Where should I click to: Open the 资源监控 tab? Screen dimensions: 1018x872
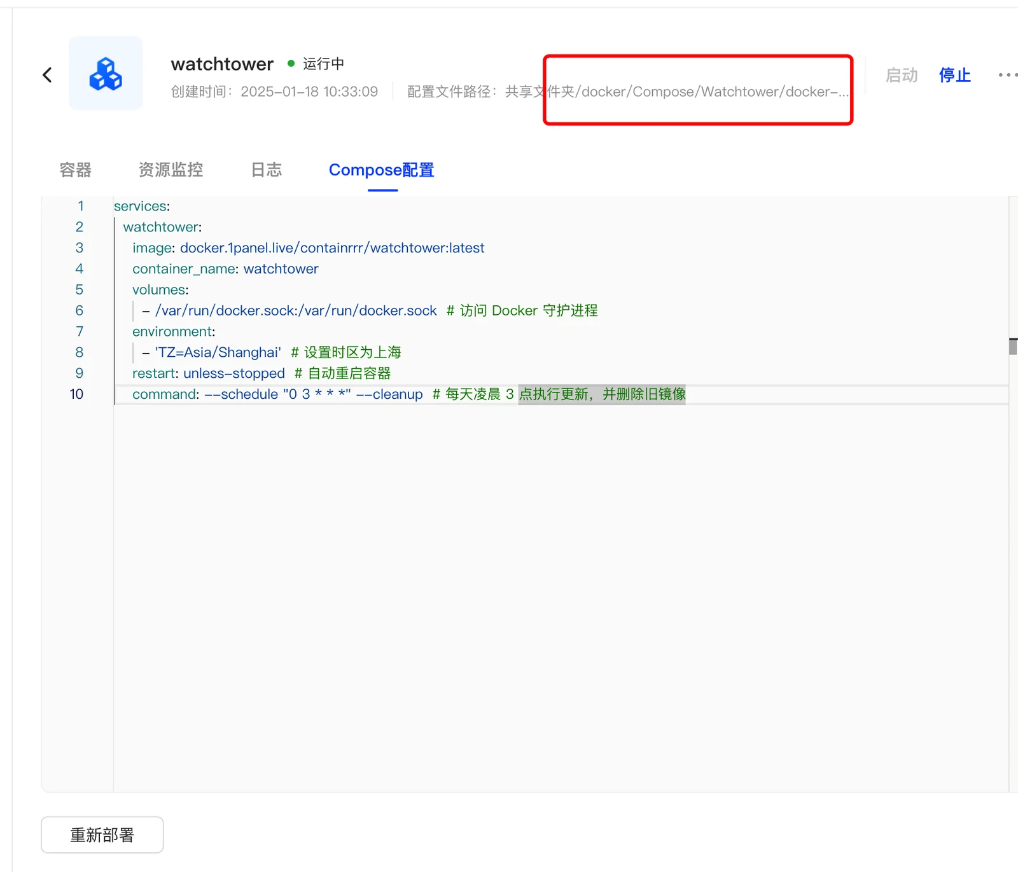tap(169, 170)
